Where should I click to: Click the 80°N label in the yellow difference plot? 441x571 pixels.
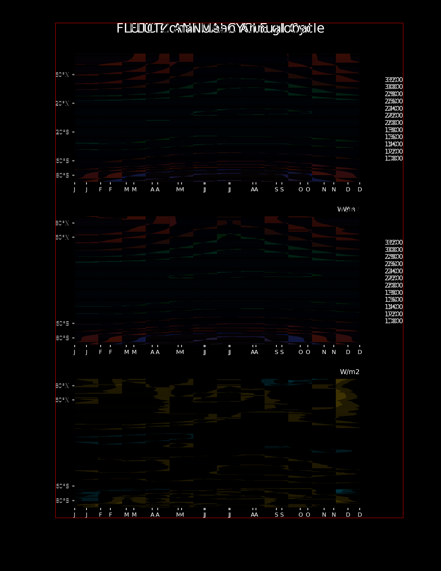pyautogui.click(x=62, y=386)
